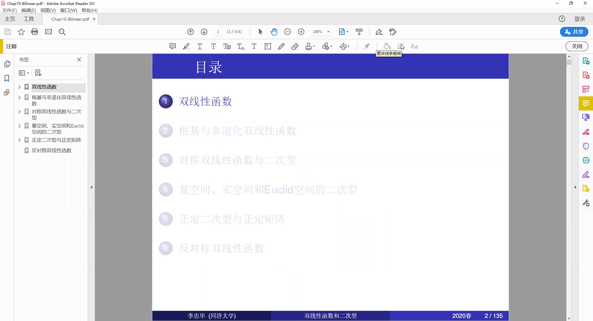Show attachments paperclip panel
The height and width of the screenshot is (321, 593).
tap(6, 93)
